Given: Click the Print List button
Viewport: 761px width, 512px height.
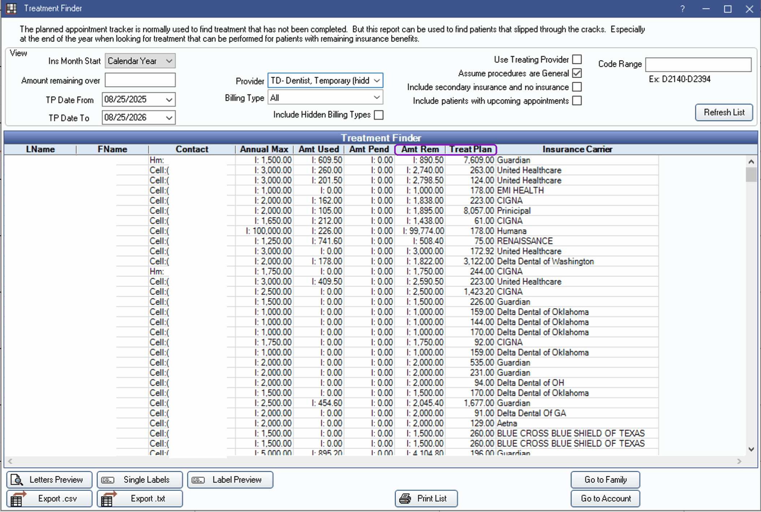Looking at the screenshot, I should coord(426,499).
